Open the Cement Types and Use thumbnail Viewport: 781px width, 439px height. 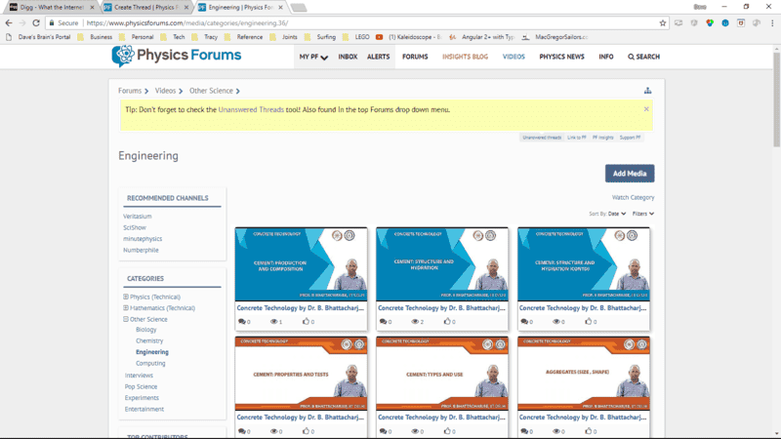(x=442, y=374)
